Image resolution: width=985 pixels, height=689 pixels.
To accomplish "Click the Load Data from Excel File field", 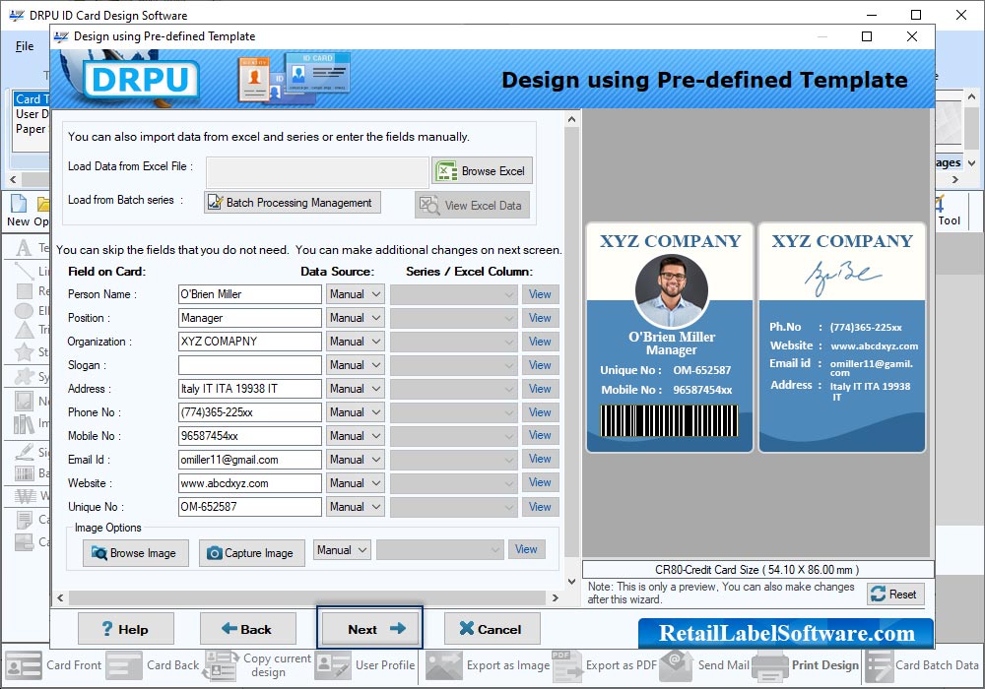I will tap(317, 171).
